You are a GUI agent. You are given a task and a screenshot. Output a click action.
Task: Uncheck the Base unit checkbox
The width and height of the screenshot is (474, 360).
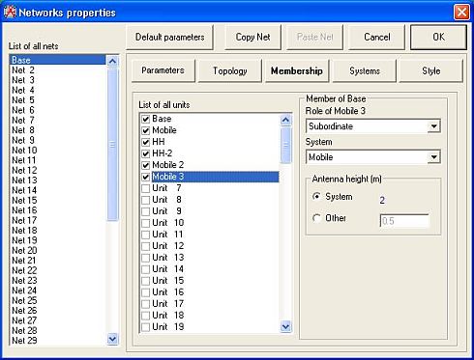(146, 119)
